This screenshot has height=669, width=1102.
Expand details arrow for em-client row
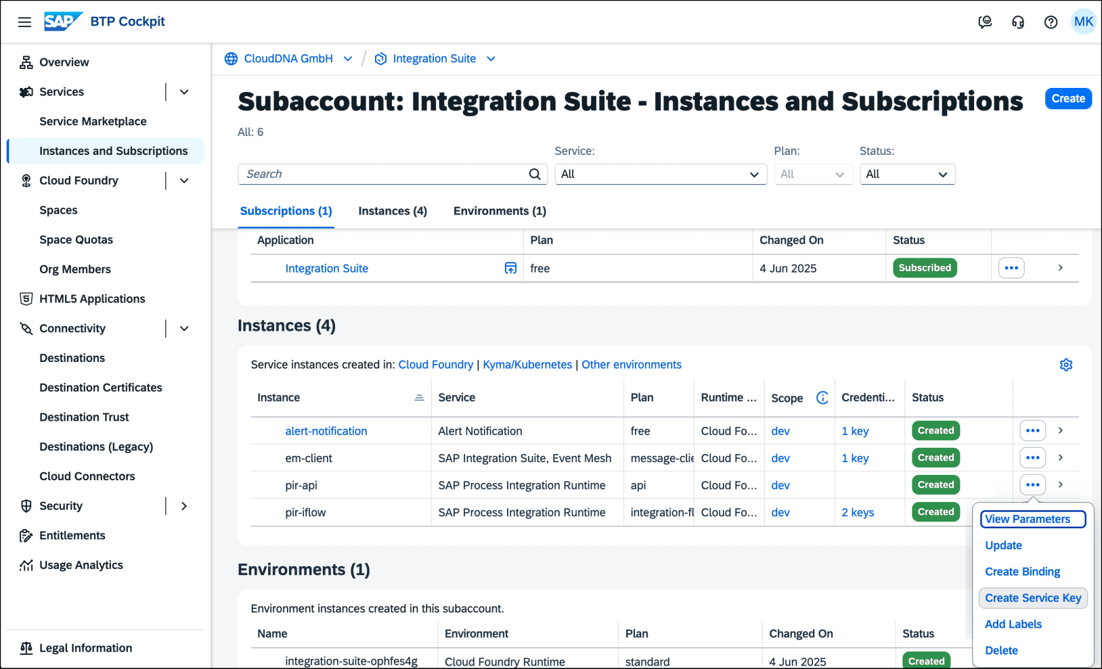(1061, 457)
